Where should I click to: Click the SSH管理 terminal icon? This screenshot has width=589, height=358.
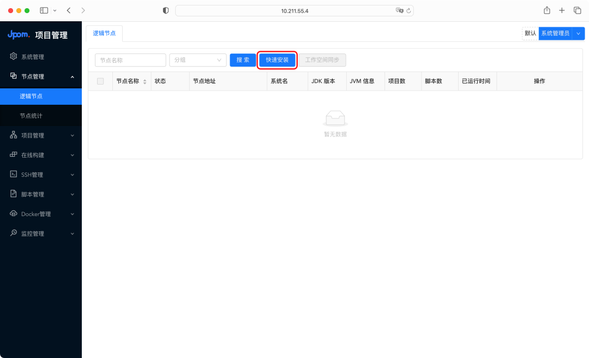coord(14,174)
